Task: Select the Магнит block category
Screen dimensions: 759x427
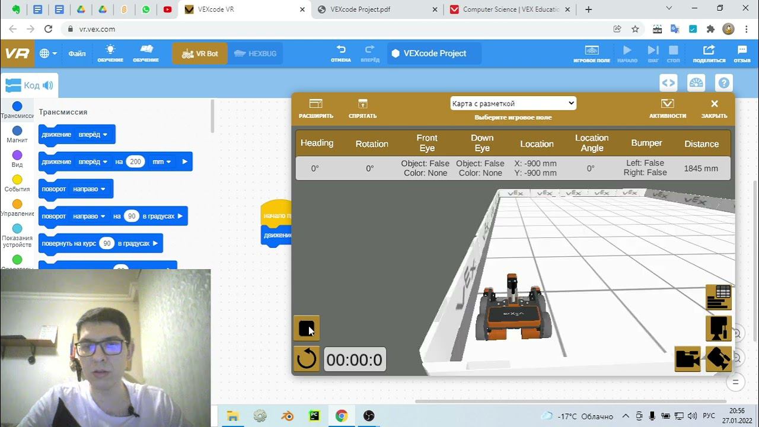Action: [17, 135]
